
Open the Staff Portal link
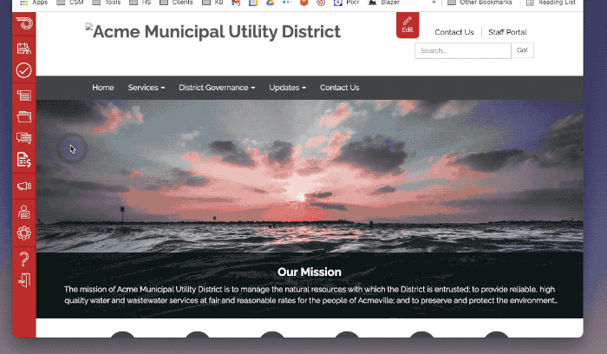[x=507, y=32]
